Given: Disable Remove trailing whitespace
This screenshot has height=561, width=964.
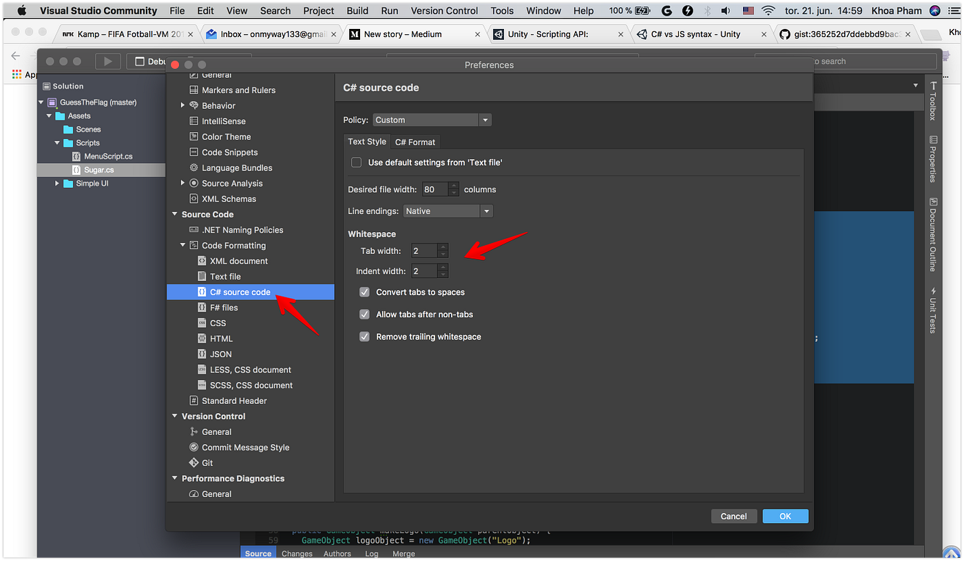Looking at the screenshot, I should [364, 336].
